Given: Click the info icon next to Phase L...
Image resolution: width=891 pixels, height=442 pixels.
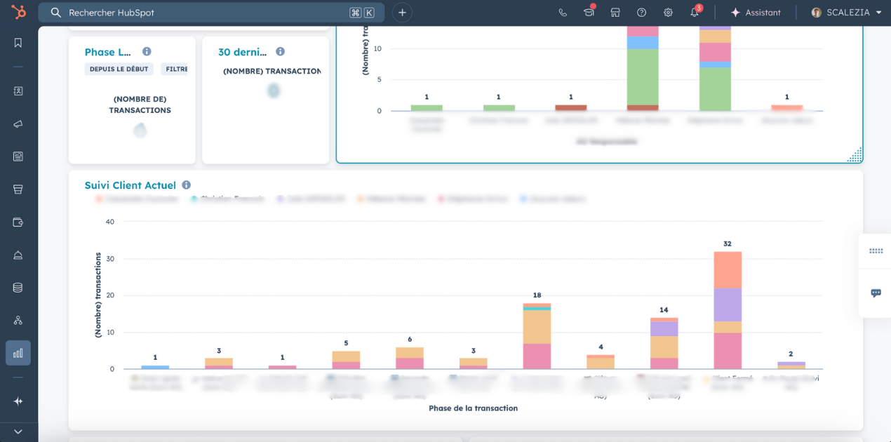Looking at the screenshot, I should (x=147, y=52).
